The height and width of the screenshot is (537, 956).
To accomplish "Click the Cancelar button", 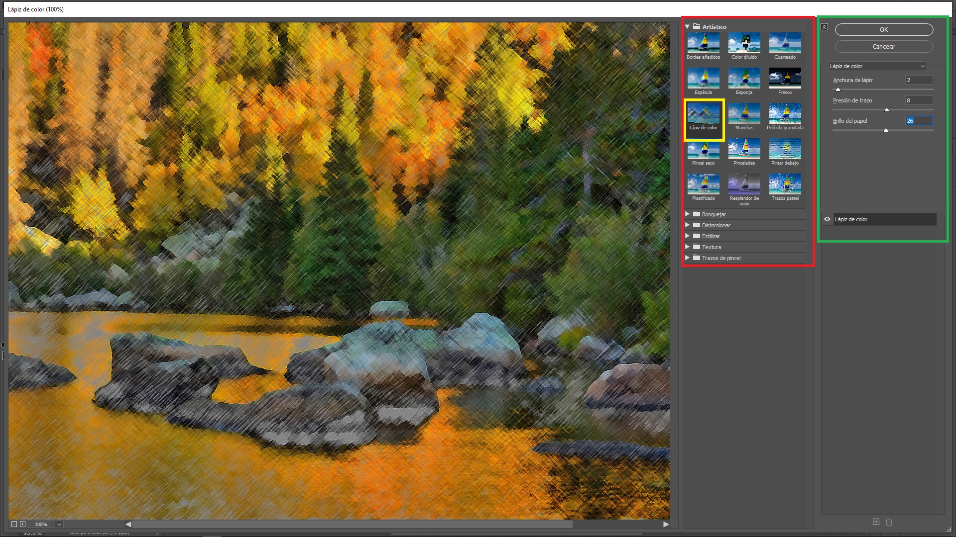I will pos(884,47).
